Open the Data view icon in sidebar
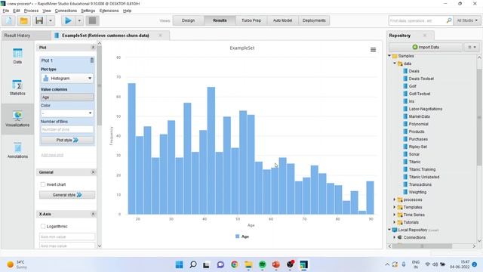Viewport: 483px width, 272px height. point(17,56)
